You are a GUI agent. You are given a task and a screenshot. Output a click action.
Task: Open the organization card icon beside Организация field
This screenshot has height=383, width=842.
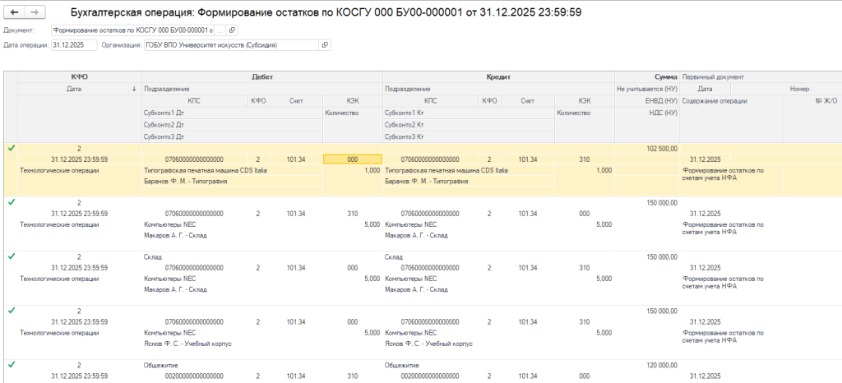[325, 45]
